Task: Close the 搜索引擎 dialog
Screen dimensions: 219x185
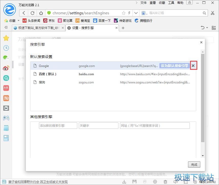Action: (201, 42)
